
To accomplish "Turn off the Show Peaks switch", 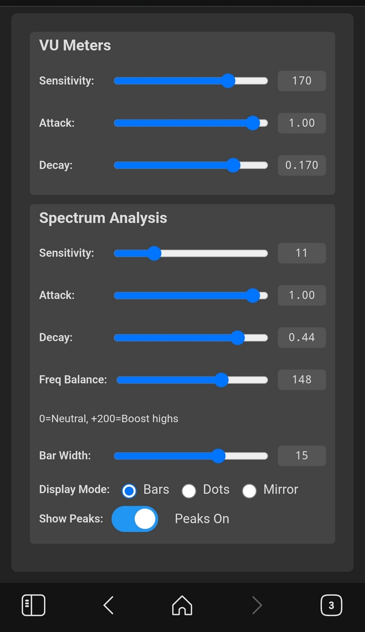I will (135, 519).
